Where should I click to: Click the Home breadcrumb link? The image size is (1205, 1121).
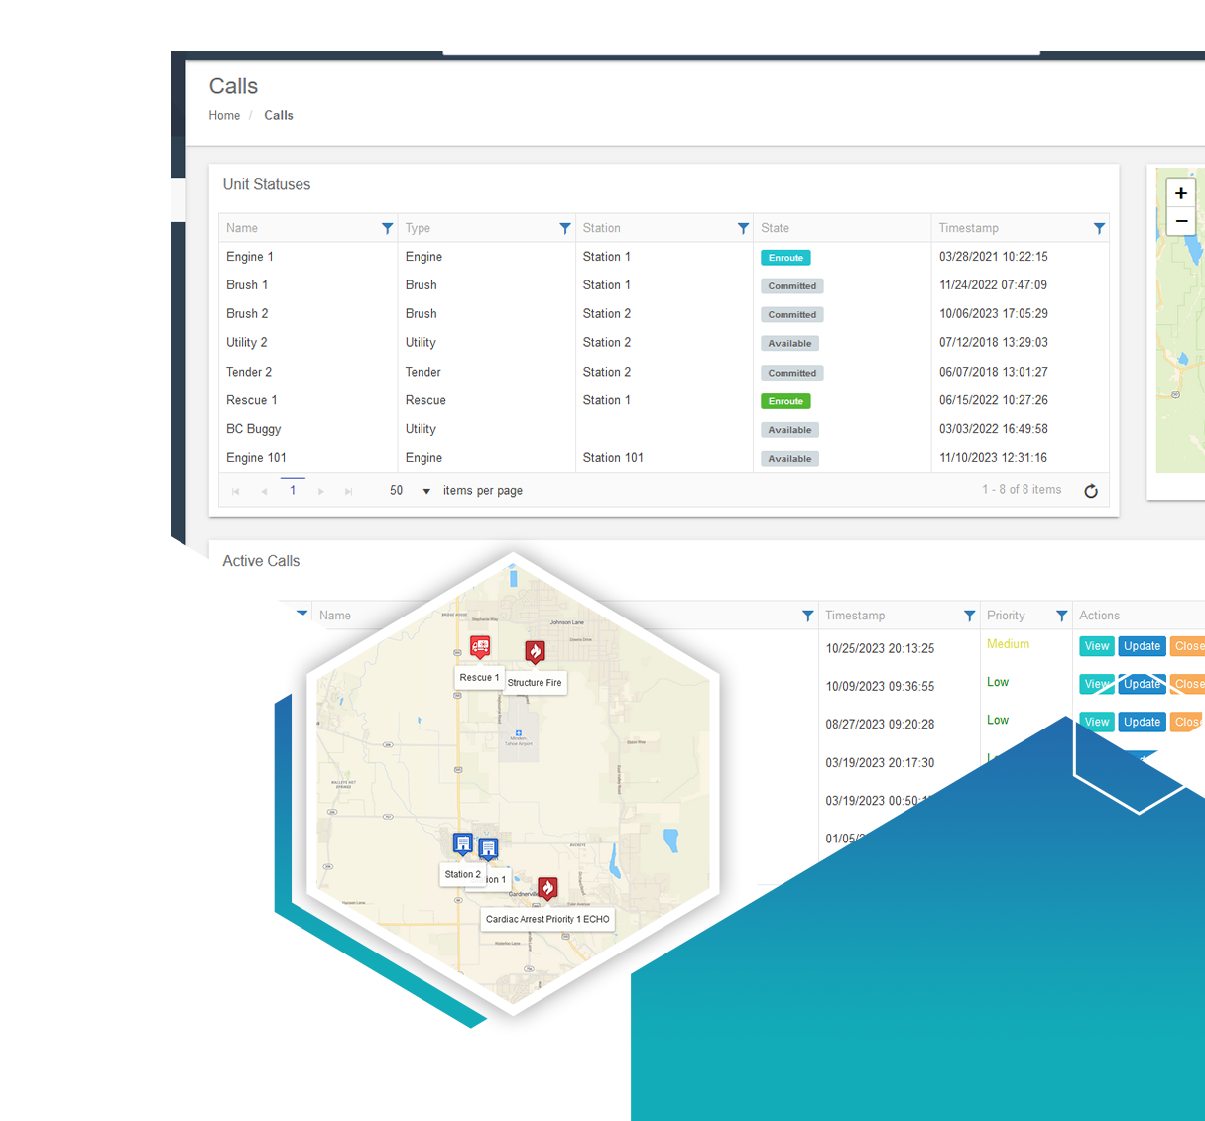coord(224,115)
